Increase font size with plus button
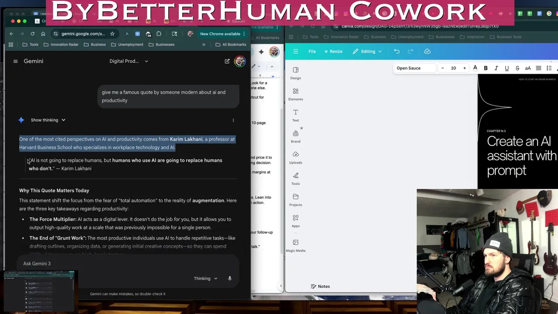558x314 pixels. (x=464, y=68)
